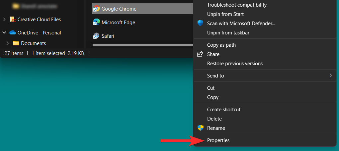Click the OneDrive cloud icon
The height and width of the screenshot is (151, 339).
tap(13, 33)
